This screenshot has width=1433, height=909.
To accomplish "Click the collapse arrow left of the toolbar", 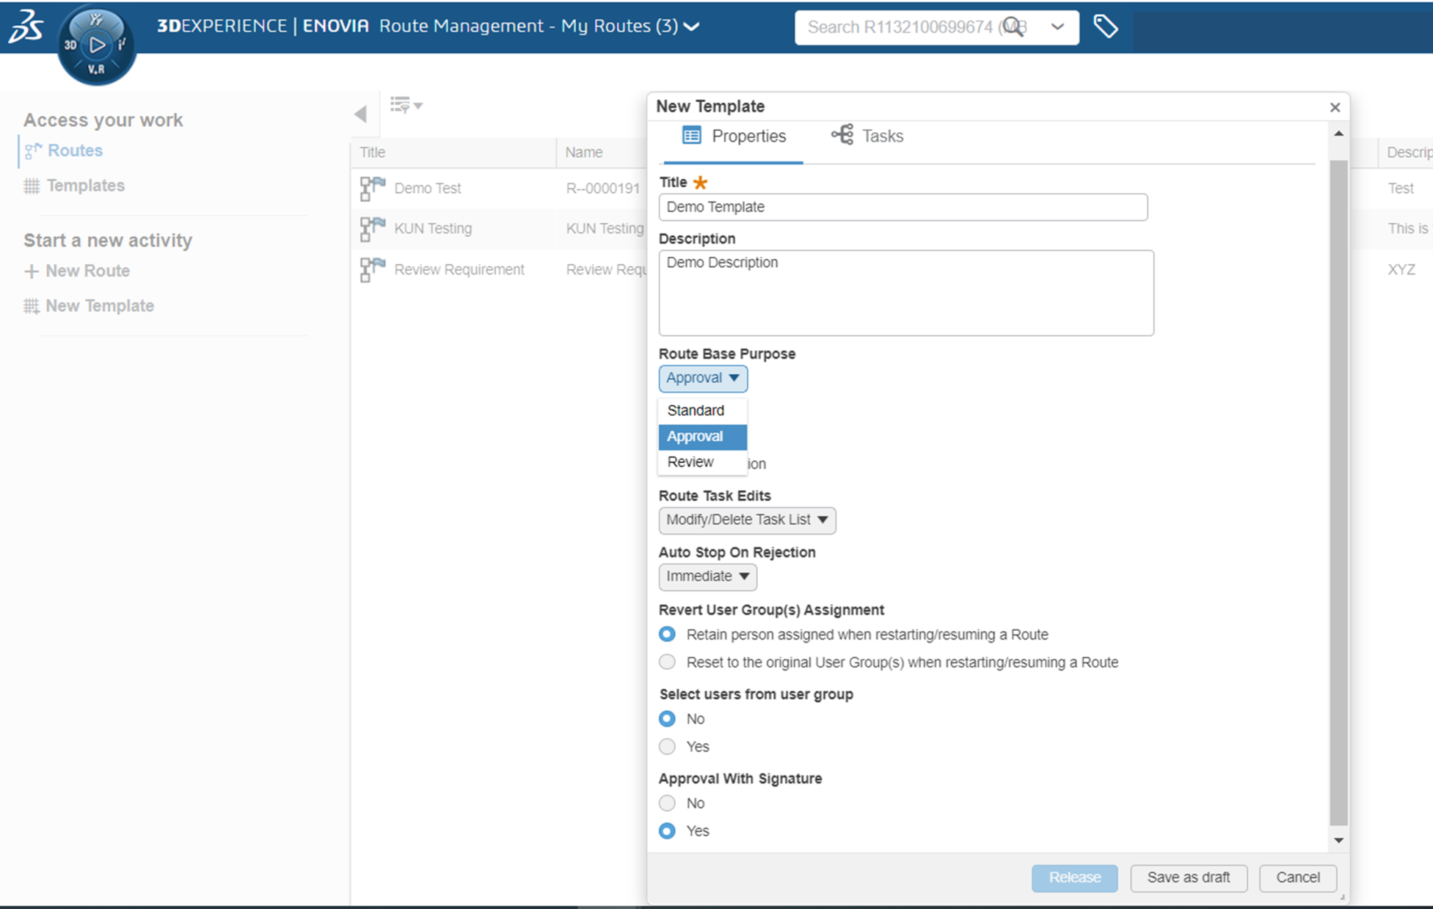I will point(362,113).
